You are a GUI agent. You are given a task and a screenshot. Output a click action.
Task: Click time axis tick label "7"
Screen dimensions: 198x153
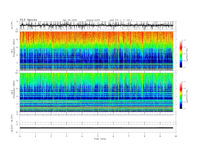(x=129, y=136)
